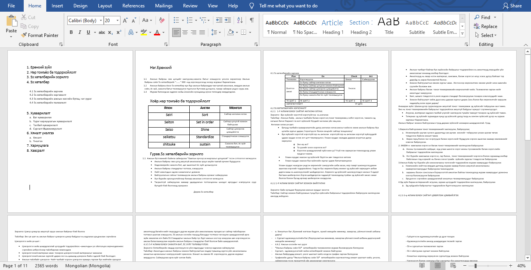Click the Tell me search field

point(288,6)
